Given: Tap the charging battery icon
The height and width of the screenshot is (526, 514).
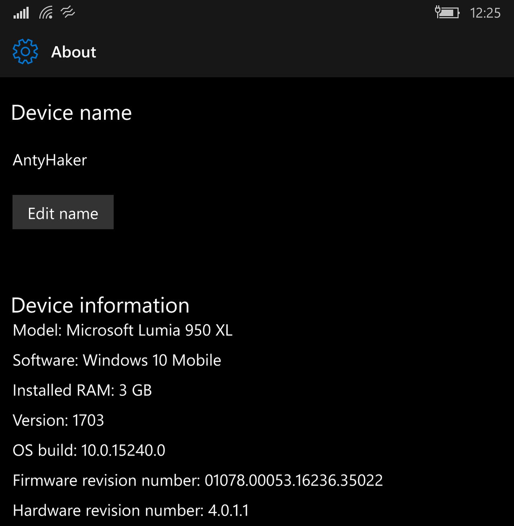Looking at the screenshot, I should click(x=447, y=12).
